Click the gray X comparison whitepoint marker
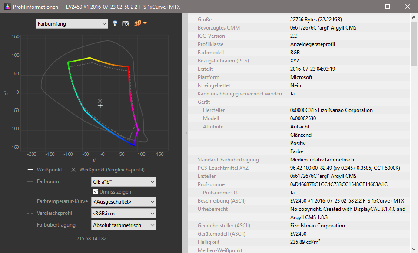Viewport: 418px width, 253px height. [x=100, y=101]
